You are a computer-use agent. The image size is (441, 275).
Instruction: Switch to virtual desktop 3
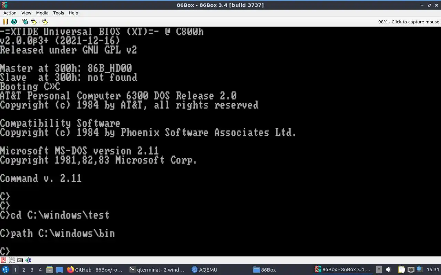click(32, 270)
